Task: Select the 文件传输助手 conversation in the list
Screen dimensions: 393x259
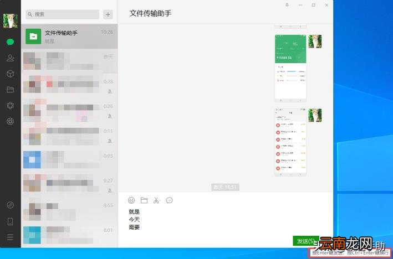Action: pyautogui.click(x=69, y=37)
